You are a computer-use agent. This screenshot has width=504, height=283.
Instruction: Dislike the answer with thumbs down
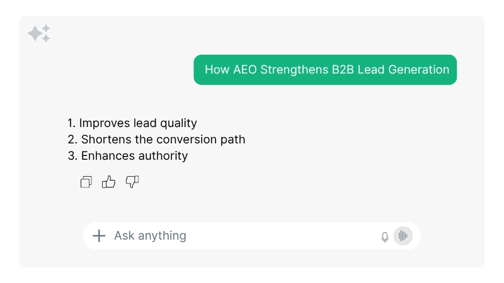tap(132, 182)
